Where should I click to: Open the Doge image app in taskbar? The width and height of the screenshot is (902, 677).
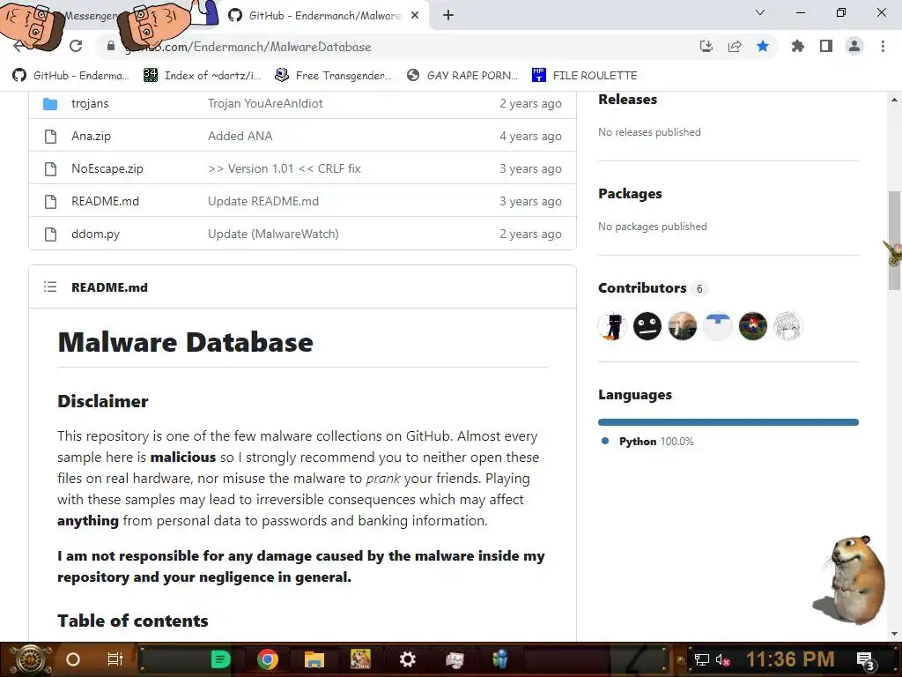[360, 659]
